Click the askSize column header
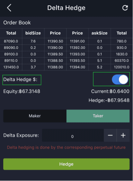The height and width of the screenshot is (181, 133). (x=100, y=33)
